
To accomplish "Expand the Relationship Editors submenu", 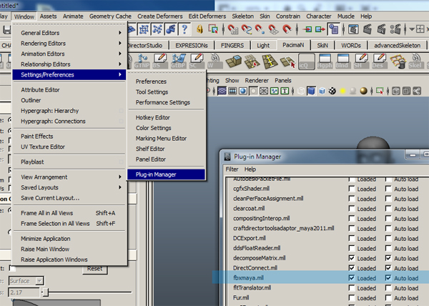I will (69, 64).
